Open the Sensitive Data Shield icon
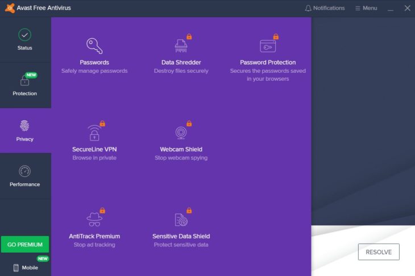This screenshot has width=415, height=276. click(x=181, y=219)
